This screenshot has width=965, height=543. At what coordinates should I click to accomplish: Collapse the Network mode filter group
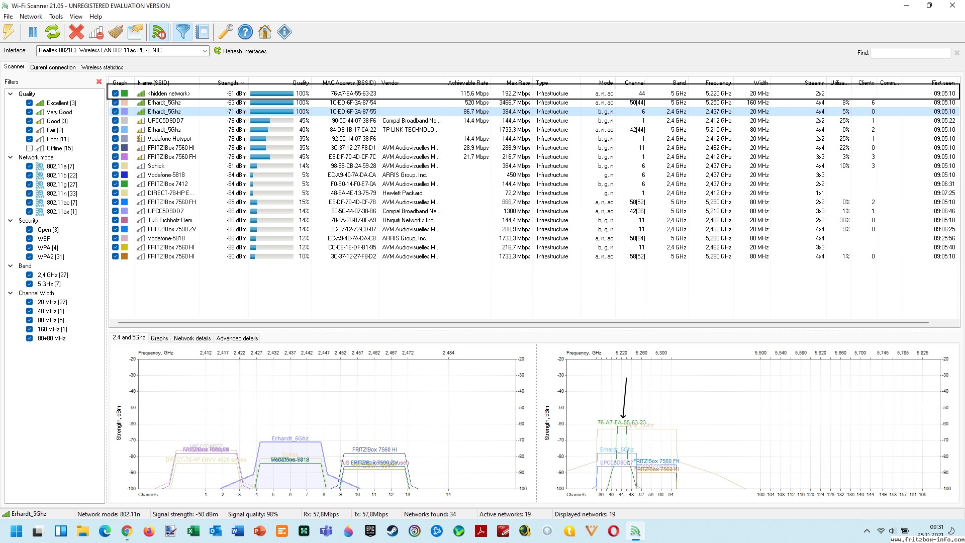point(11,157)
